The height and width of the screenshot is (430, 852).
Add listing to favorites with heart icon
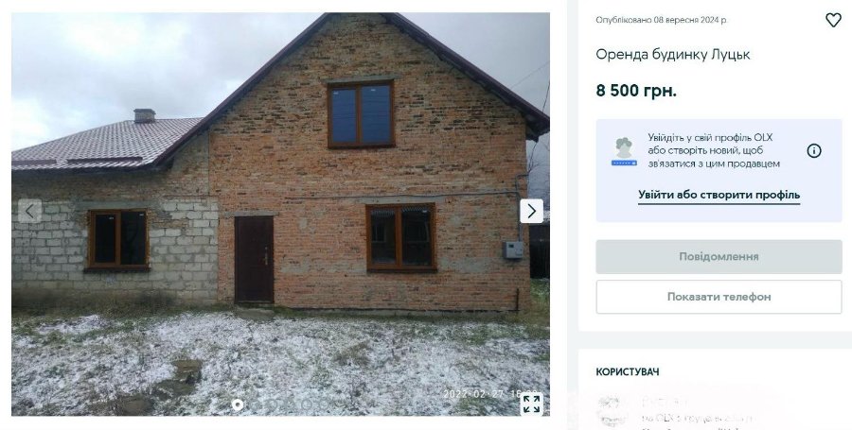(x=833, y=20)
